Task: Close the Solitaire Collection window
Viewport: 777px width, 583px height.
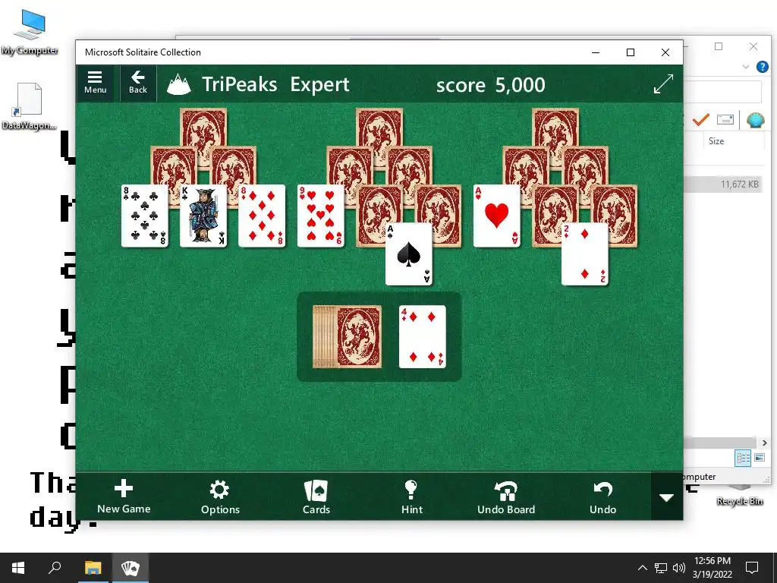Action: point(665,52)
